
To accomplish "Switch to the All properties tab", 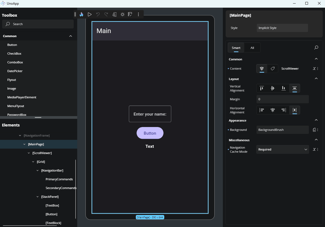I will click(x=252, y=48).
